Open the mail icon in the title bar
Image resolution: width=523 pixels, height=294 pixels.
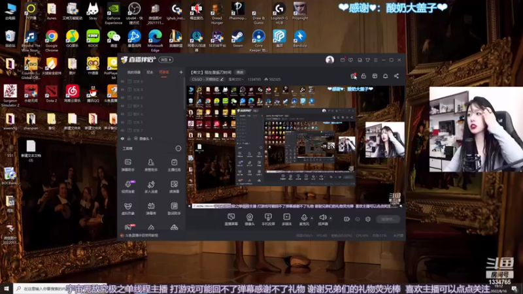click(x=343, y=60)
